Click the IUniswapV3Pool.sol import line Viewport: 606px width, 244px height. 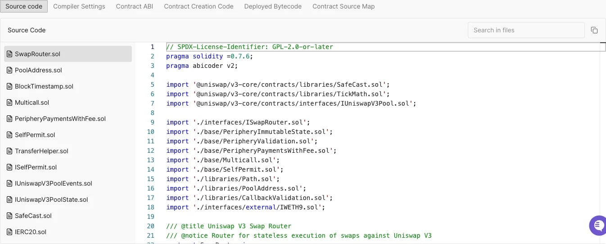tap(291, 103)
